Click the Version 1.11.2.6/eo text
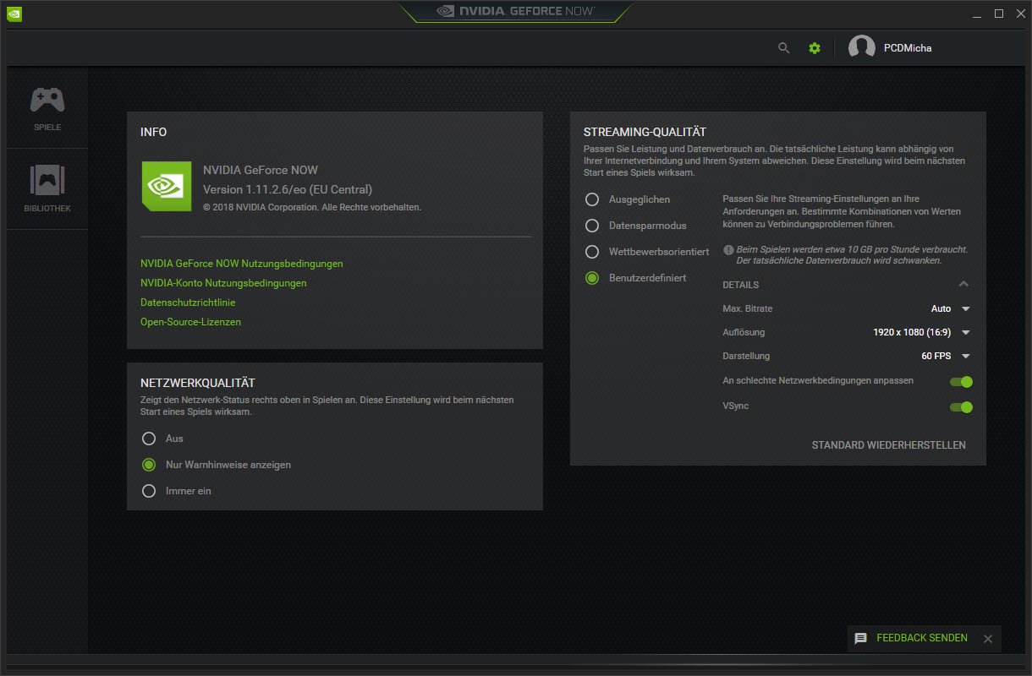The height and width of the screenshot is (676, 1032). [288, 189]
